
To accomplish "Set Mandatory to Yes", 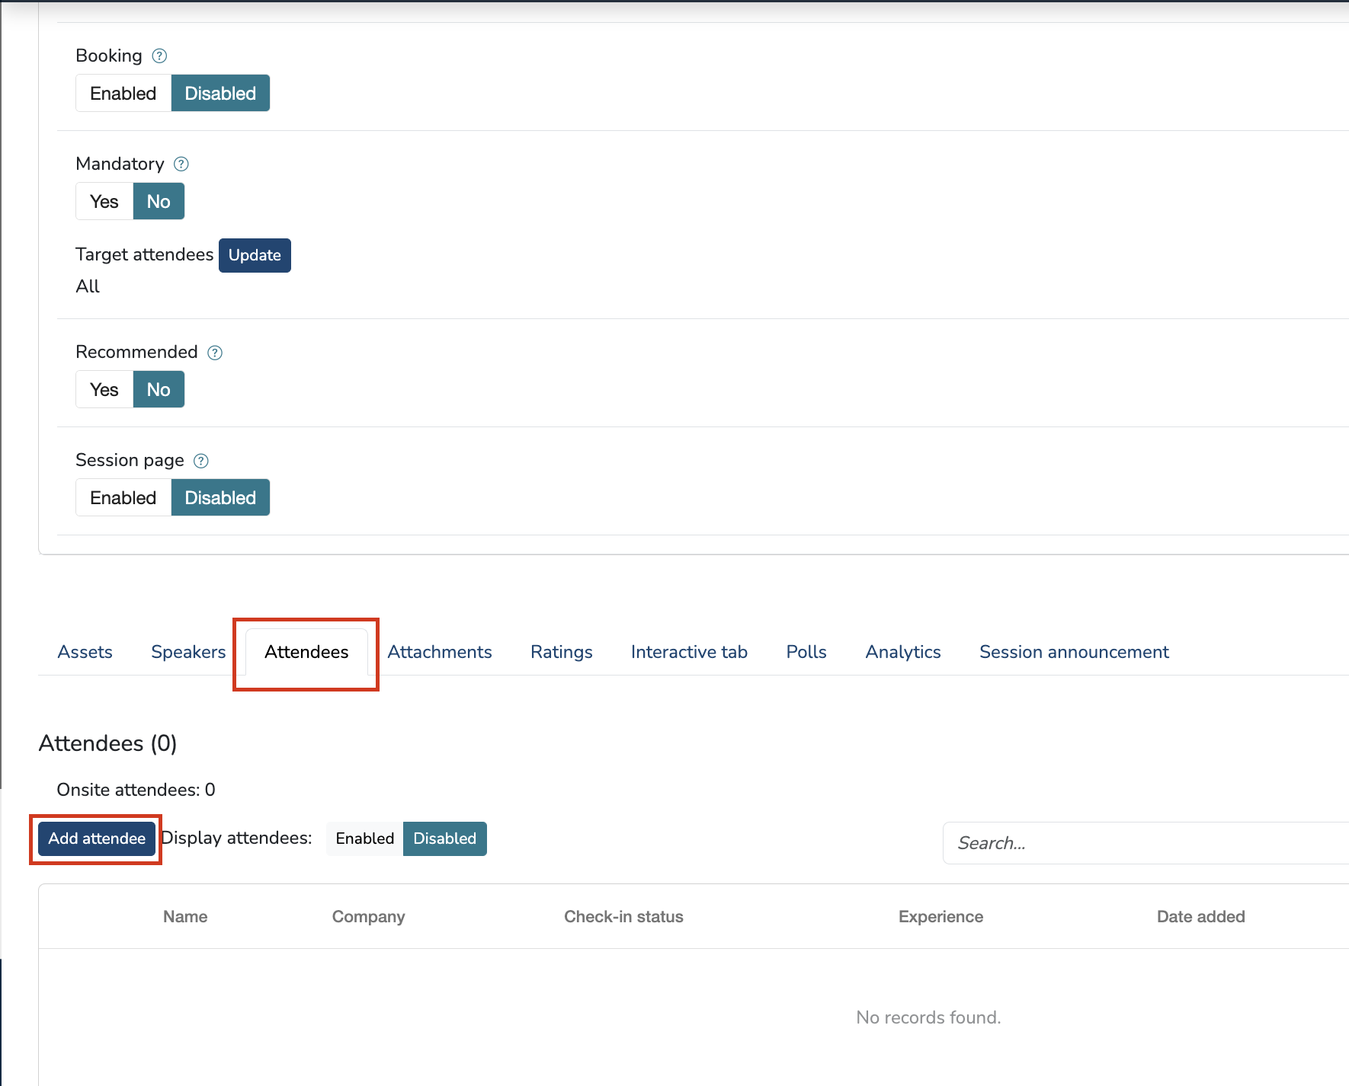I will [104, 202].
